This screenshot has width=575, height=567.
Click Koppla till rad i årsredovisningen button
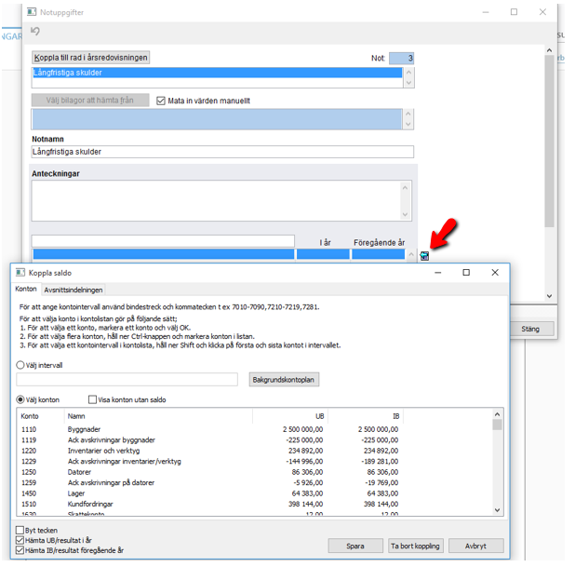click(90, 58)
